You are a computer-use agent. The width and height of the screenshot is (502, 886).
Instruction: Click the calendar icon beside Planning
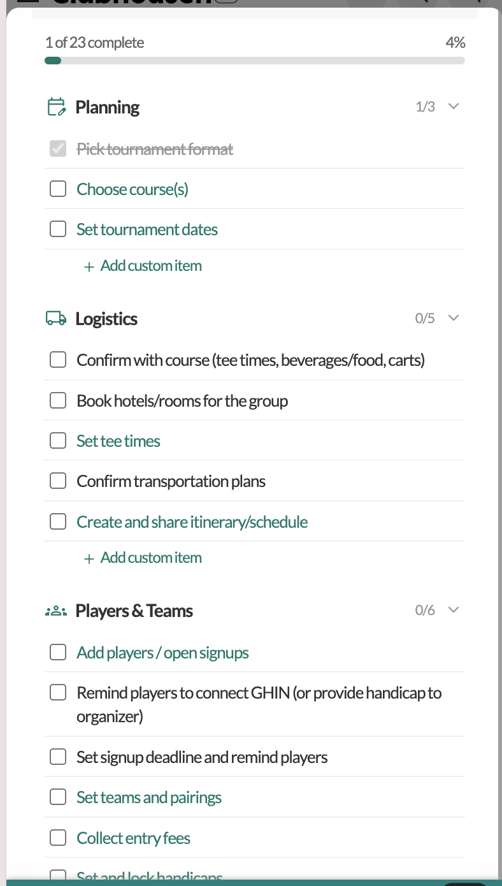click(56, 106)
